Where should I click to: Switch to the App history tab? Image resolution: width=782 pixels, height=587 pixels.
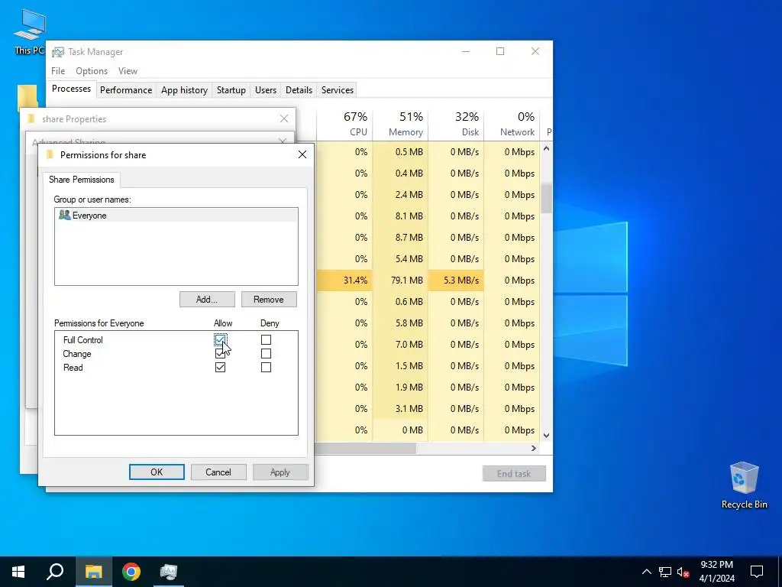pyautogui.click(x=184, y=90)
